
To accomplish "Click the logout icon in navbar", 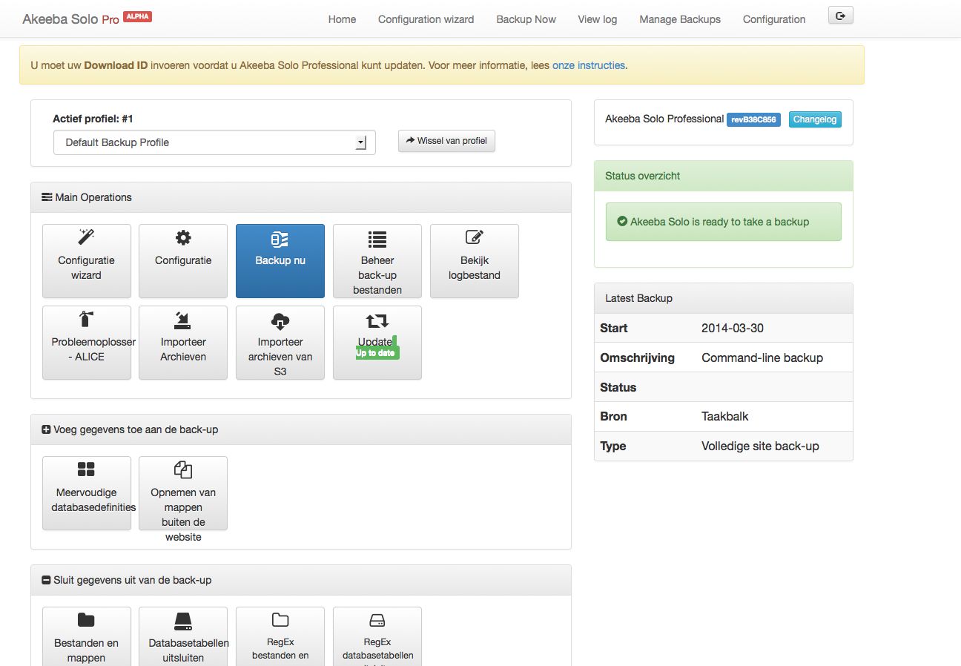I will coord(841,16).
